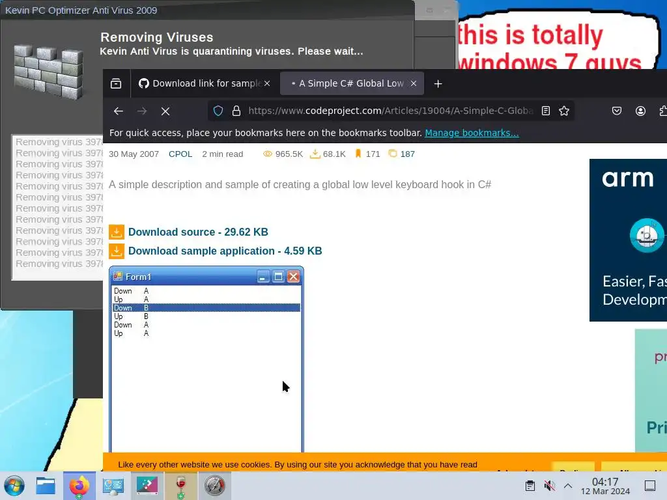The width and height of the screenshot is (667, 500).
Task: Open Manage bookmarks link
Action: 472,133
